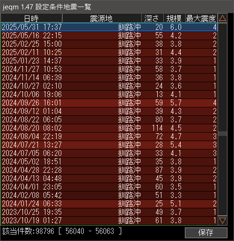Select the 2024/07/21 13:27 magnitude 5.4 row
The image size is (234, 241).
pos(109,145)
